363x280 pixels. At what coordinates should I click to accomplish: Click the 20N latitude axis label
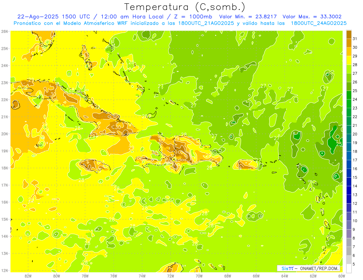pyautogui.click(x=5, y=134)
